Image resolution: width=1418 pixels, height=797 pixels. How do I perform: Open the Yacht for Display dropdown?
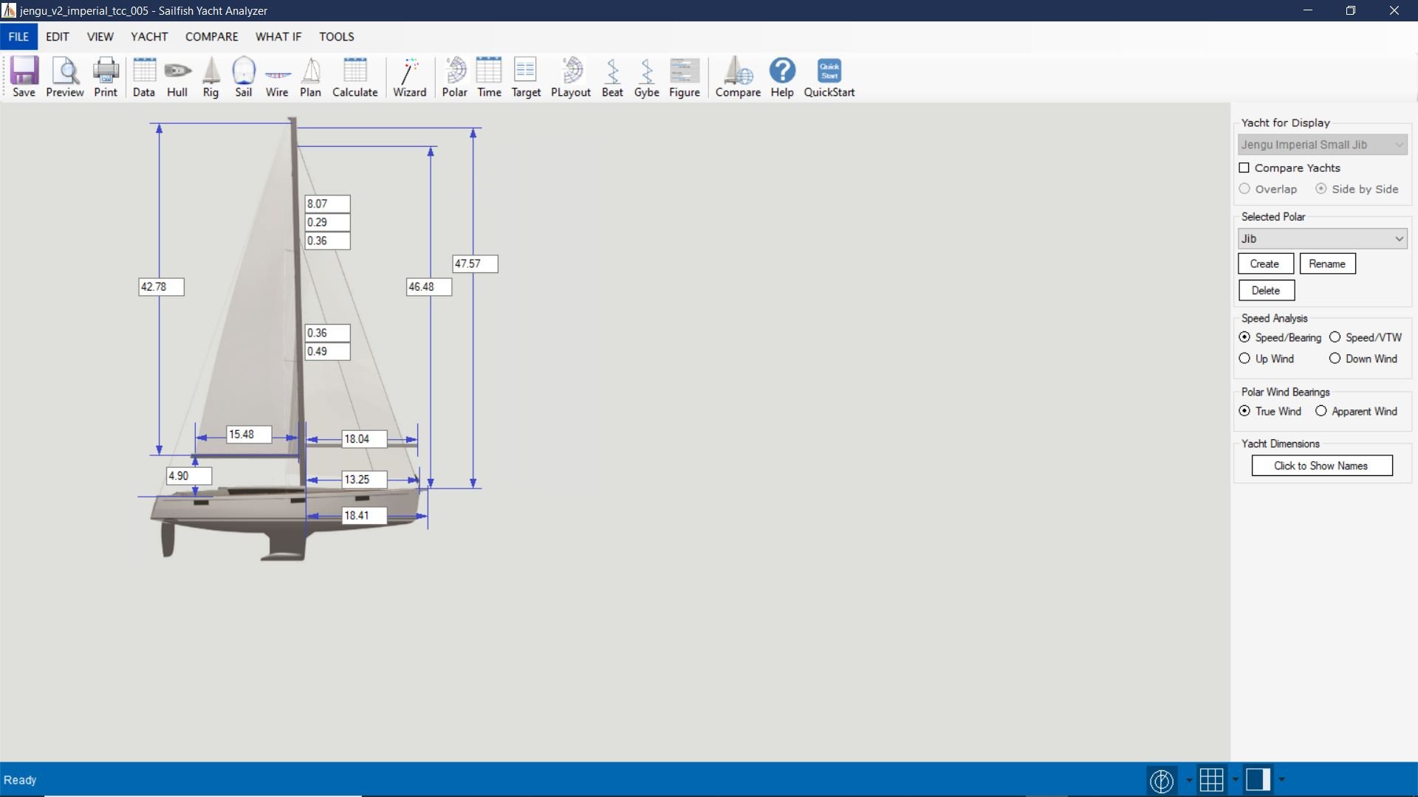[x=1322, y=145]
